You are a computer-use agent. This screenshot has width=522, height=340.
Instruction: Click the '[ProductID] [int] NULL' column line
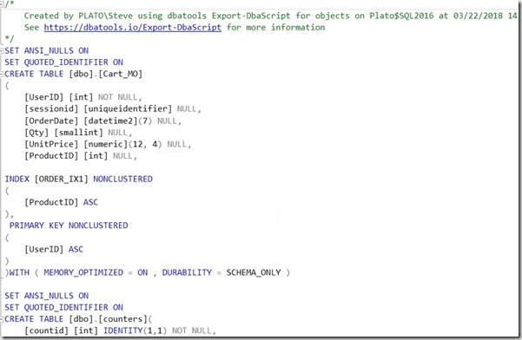81,155
